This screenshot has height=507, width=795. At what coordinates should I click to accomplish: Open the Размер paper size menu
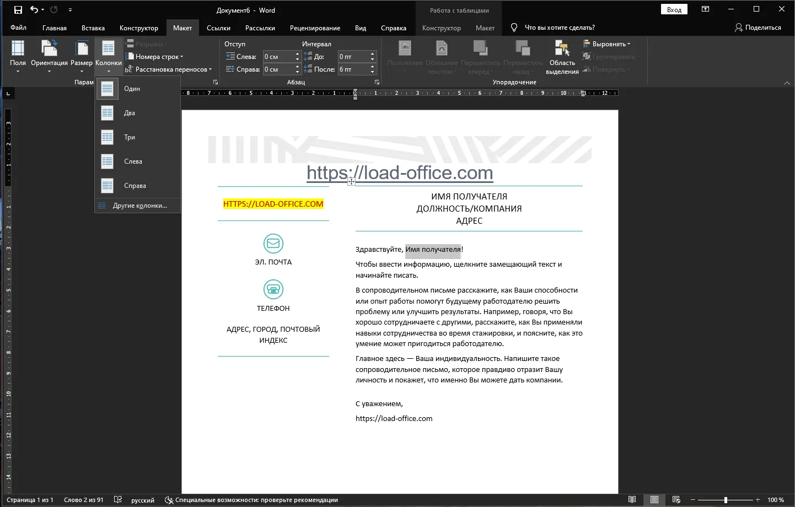(82, 56)
